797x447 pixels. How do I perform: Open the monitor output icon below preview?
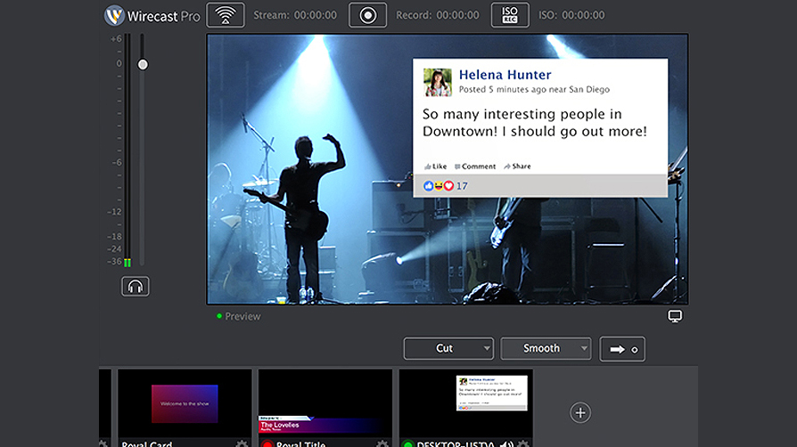[675, 316]
